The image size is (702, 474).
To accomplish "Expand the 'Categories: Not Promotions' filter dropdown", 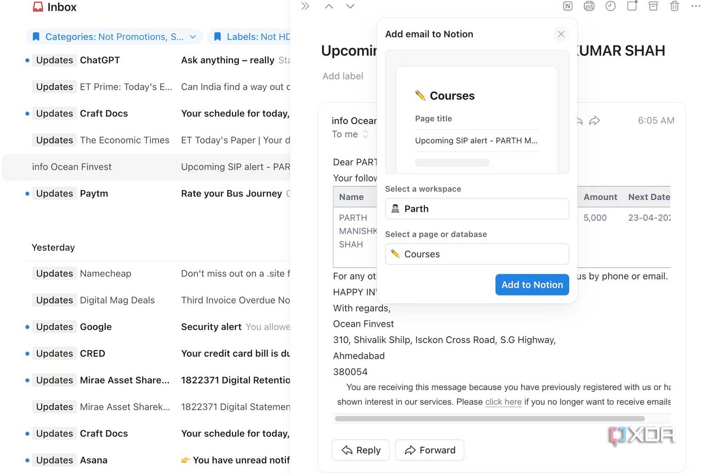I will [193, 37].
